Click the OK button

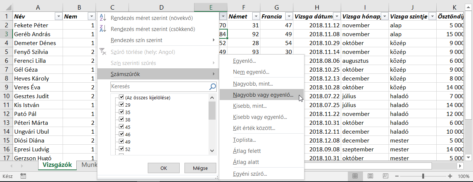163,168
